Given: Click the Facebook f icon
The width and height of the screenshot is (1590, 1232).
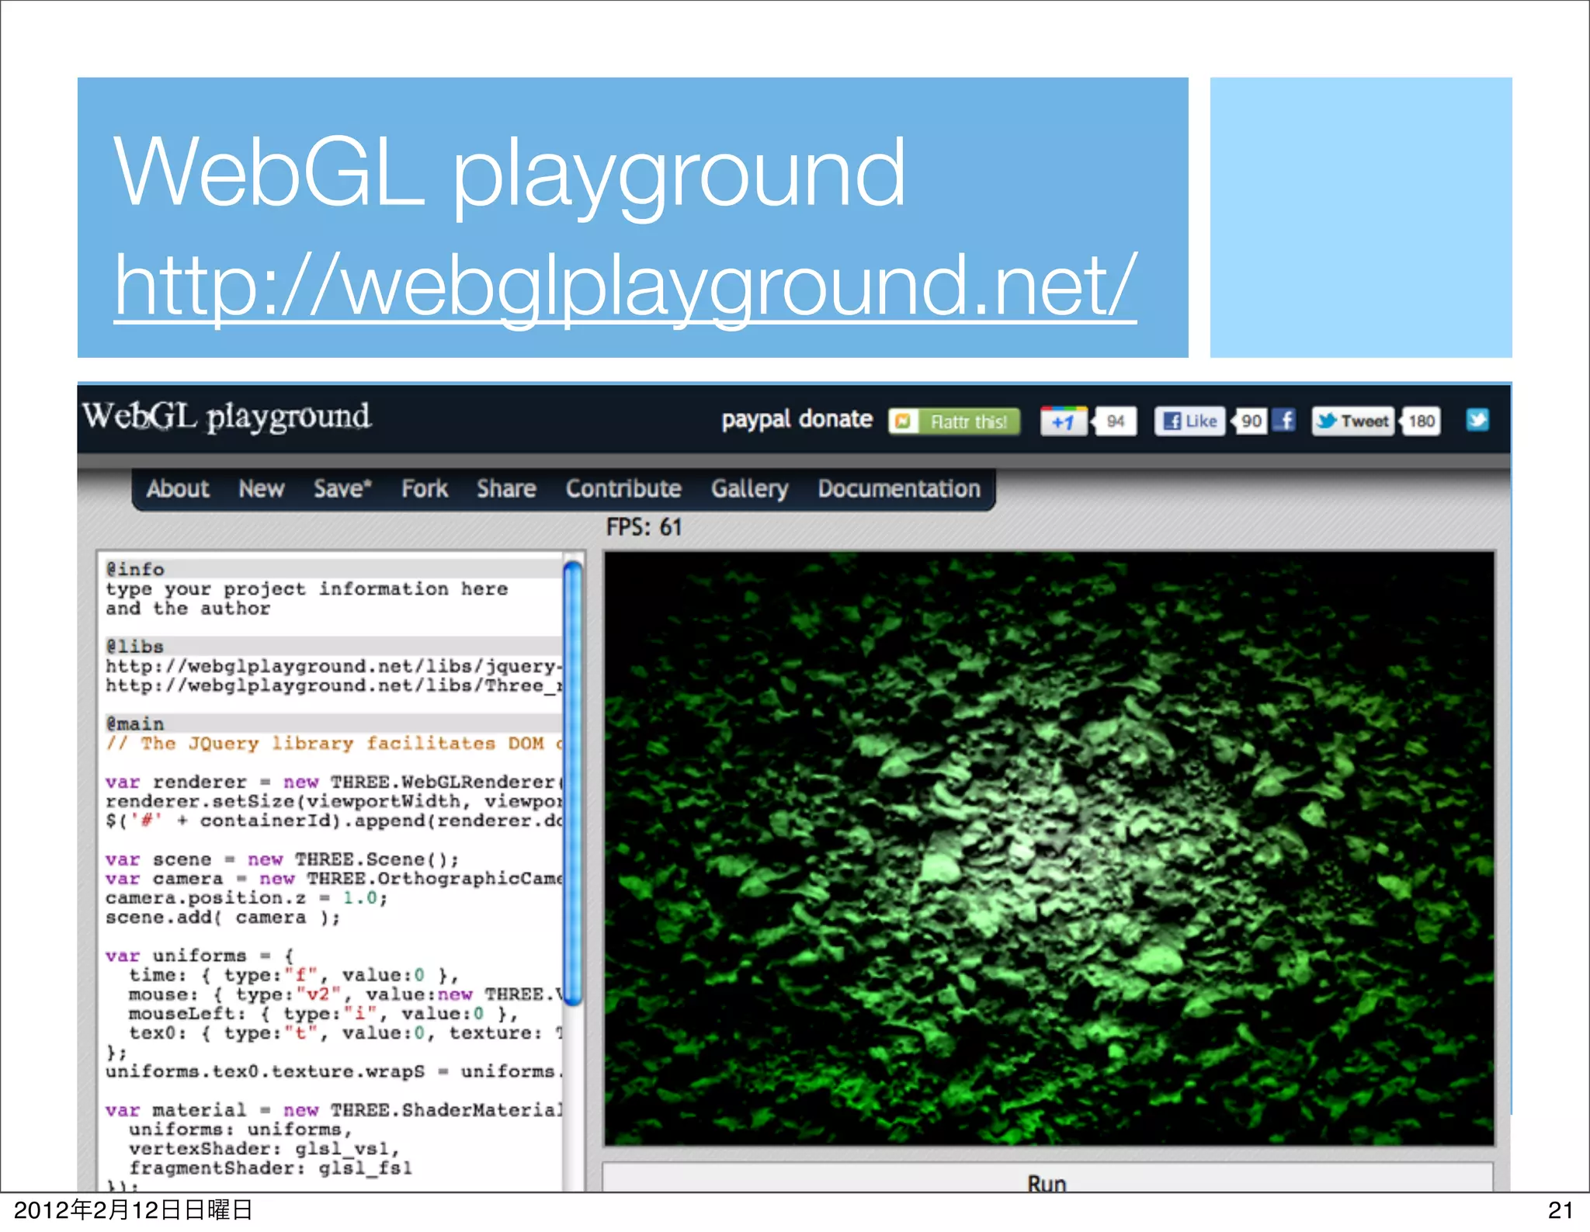Looking at the screenshot, I should pyautogui.click(x=1285, y=421).
